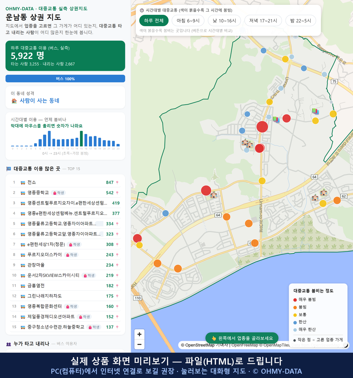
Task: Click the orange marker next to route 62 shield
Action: [x=337, y=200]
